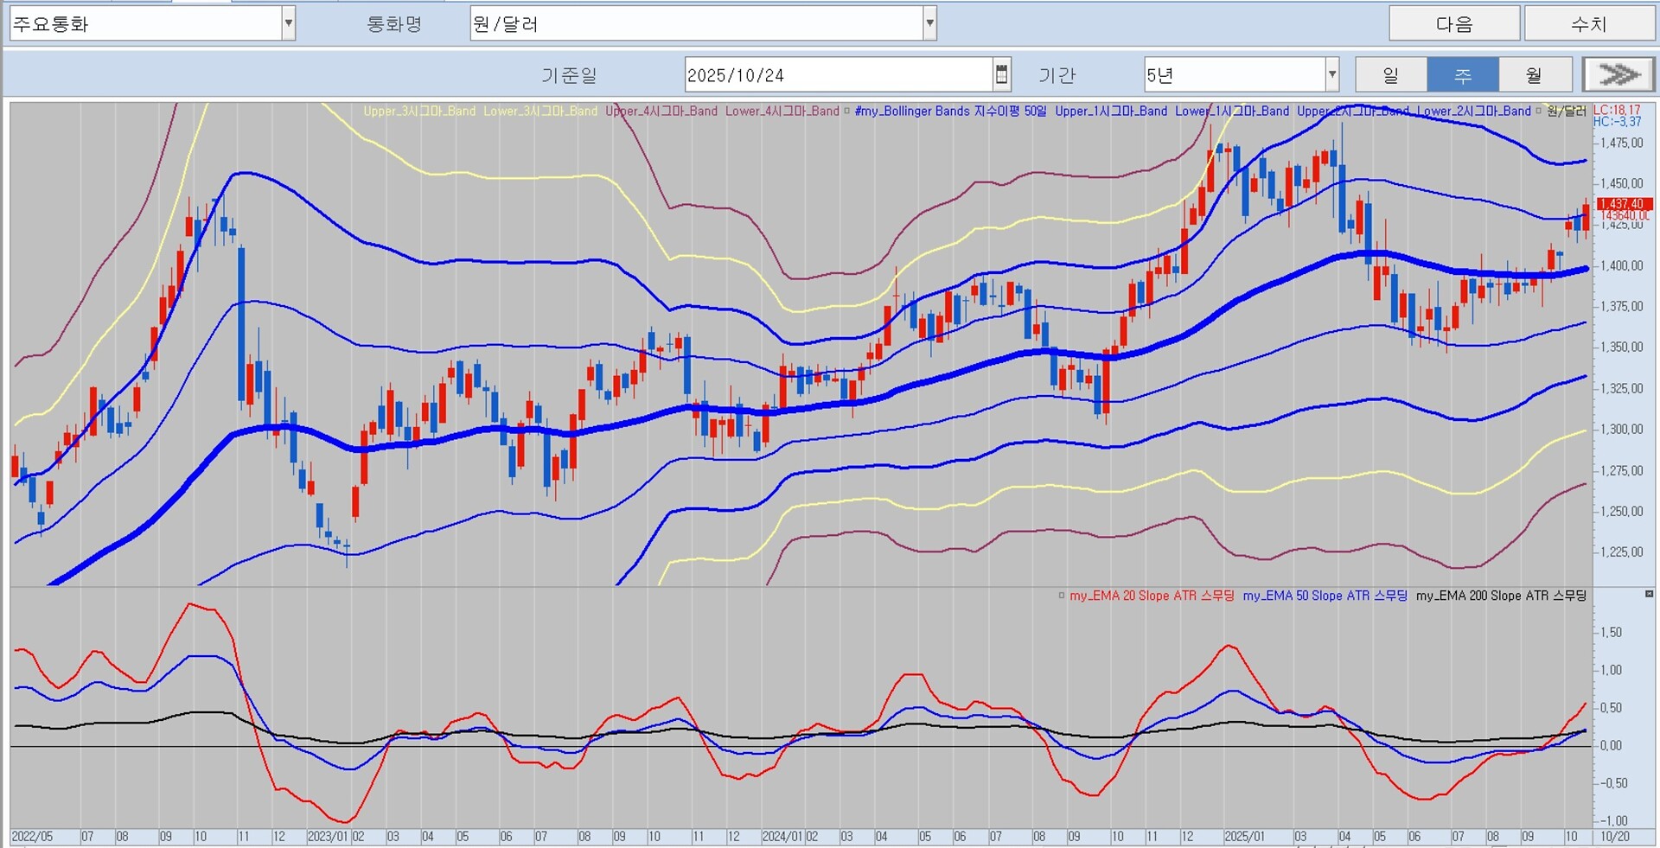The image size is (1660, 848).
Task: Click the small square marker before the 원/달러 legend
Action: pos(1539,111)
